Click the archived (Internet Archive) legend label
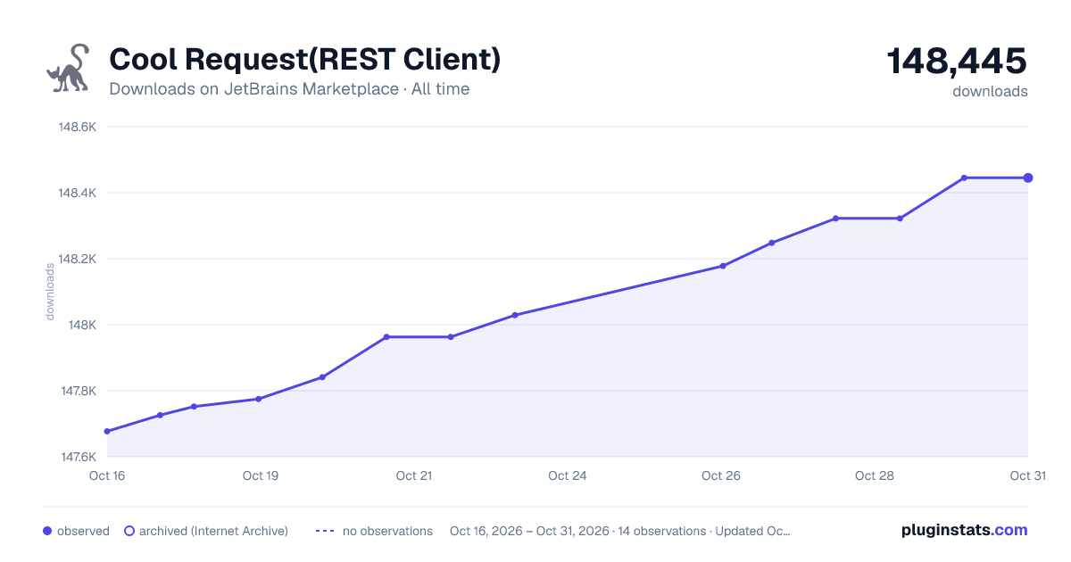Image resolution: width=1071 pixels, height=562 pixels. click(213, 531)
